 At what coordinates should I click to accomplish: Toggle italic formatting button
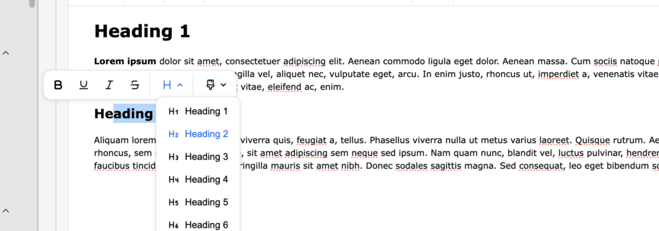109,85
